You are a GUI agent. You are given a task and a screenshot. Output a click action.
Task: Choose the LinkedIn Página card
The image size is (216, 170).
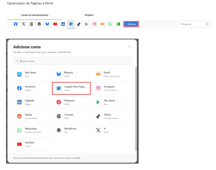click(32, 102)
